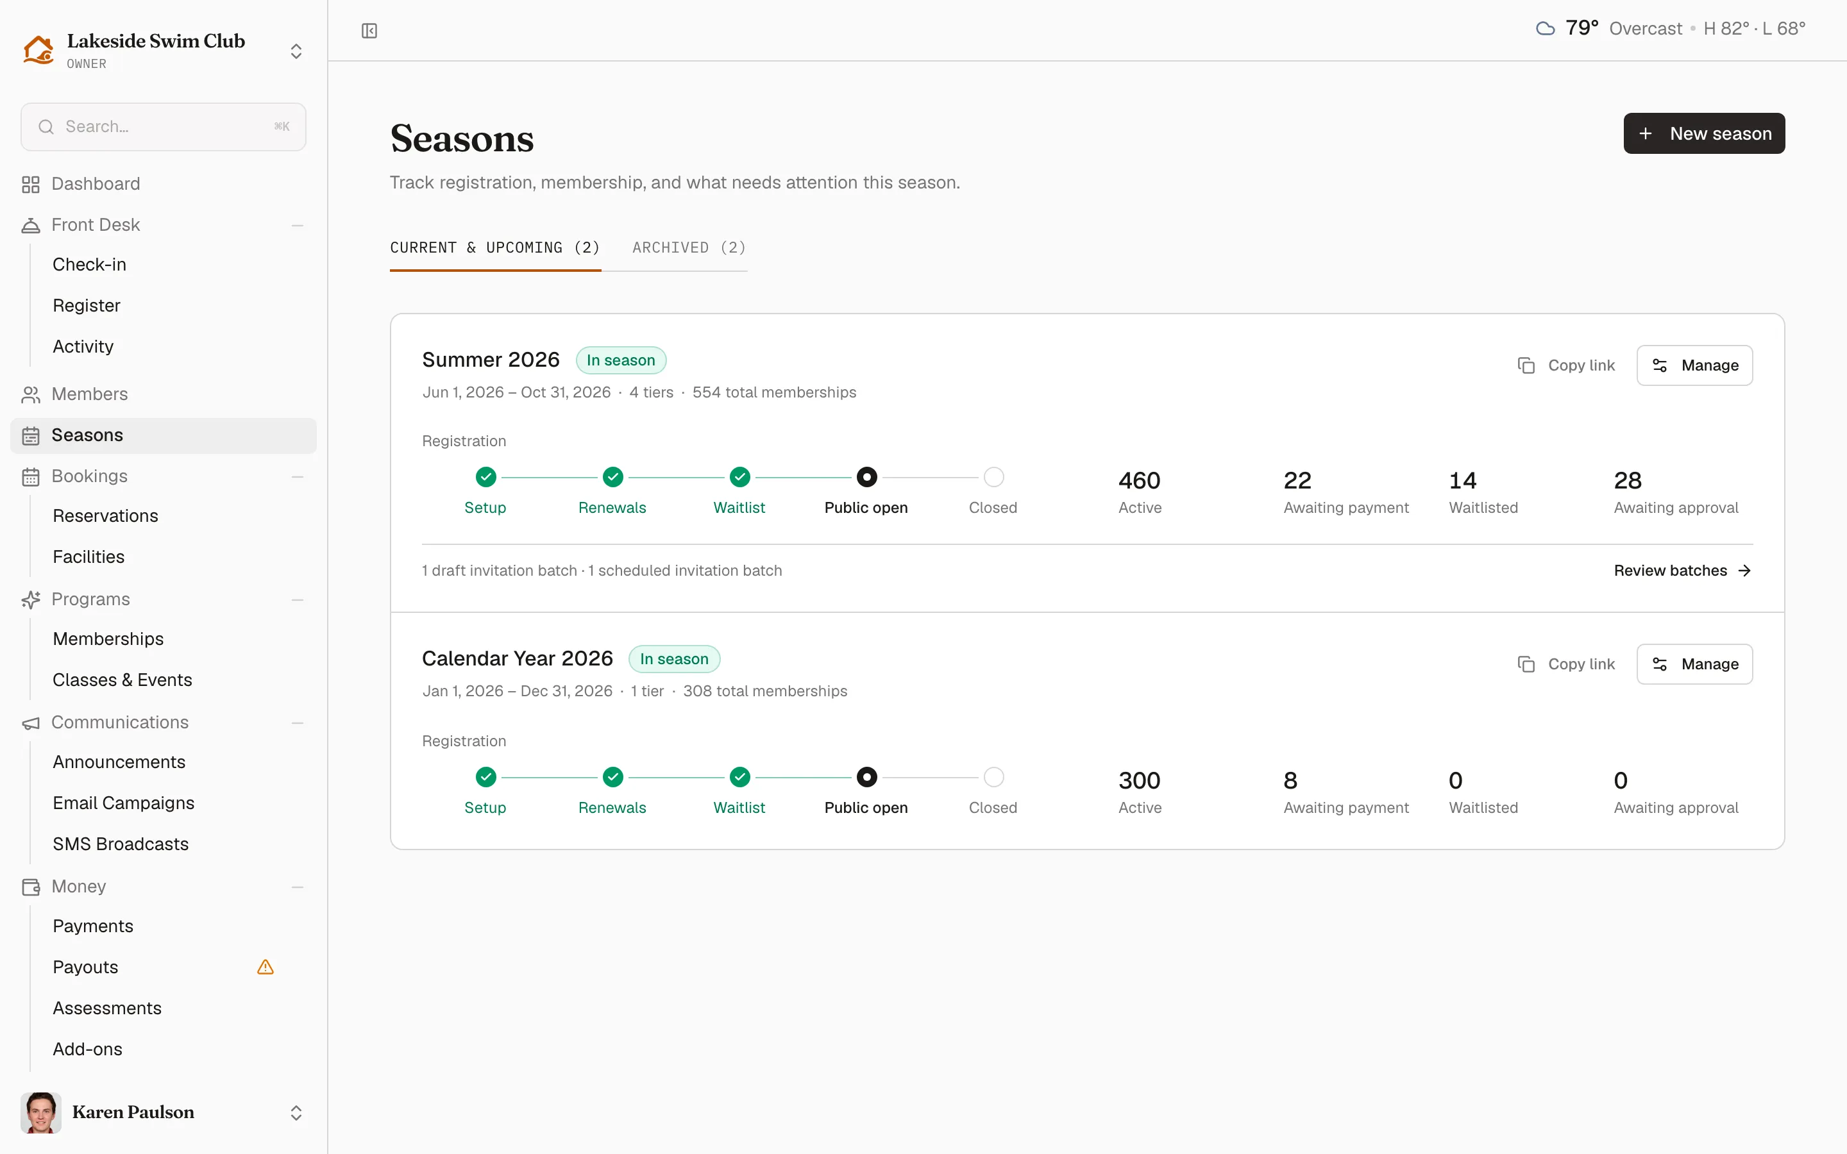Open the Memberships page

pyautogui.click(x=108, y=639)
